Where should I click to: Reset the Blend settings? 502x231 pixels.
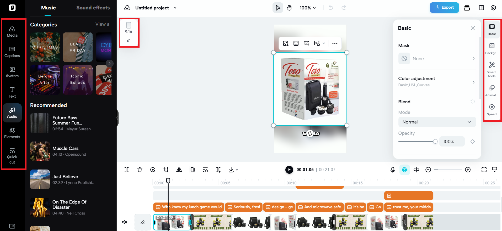click(472, 102)
